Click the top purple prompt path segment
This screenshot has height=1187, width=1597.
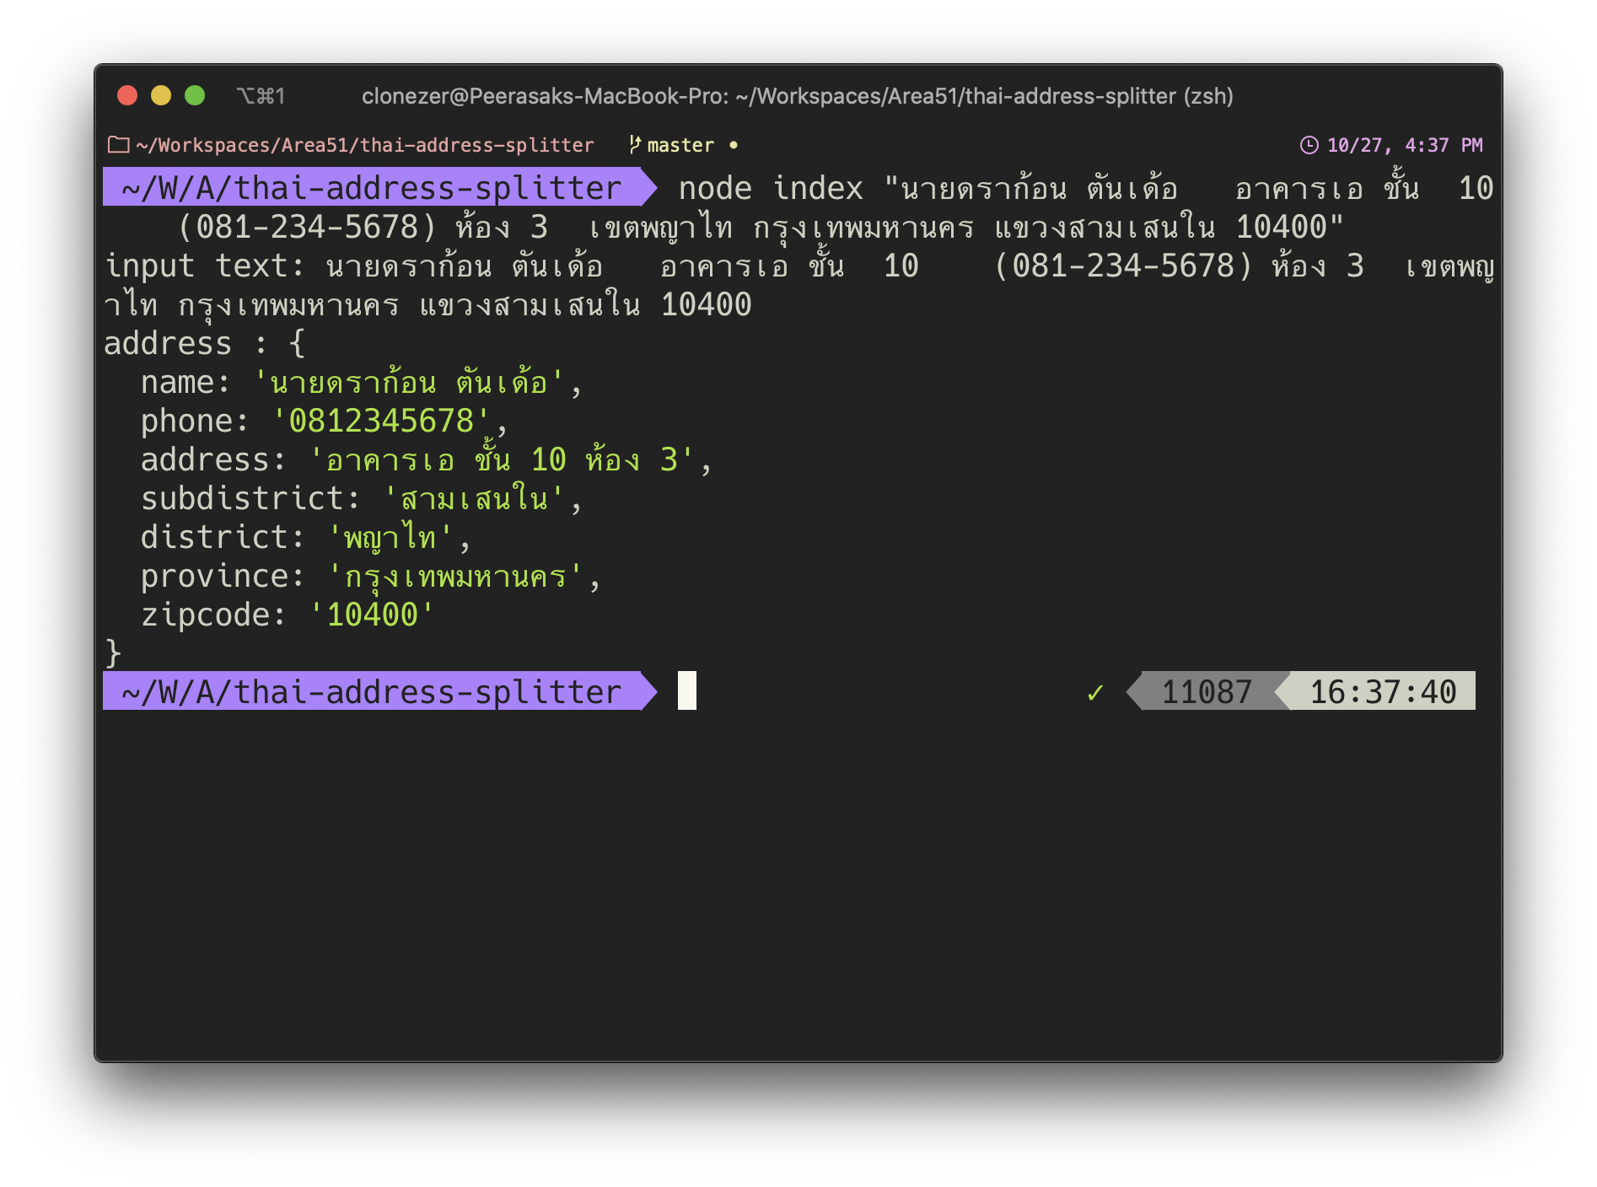click(379, 187)
